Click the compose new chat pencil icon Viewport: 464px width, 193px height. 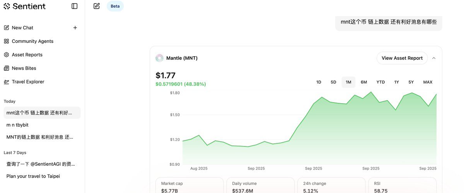(97, 6)
